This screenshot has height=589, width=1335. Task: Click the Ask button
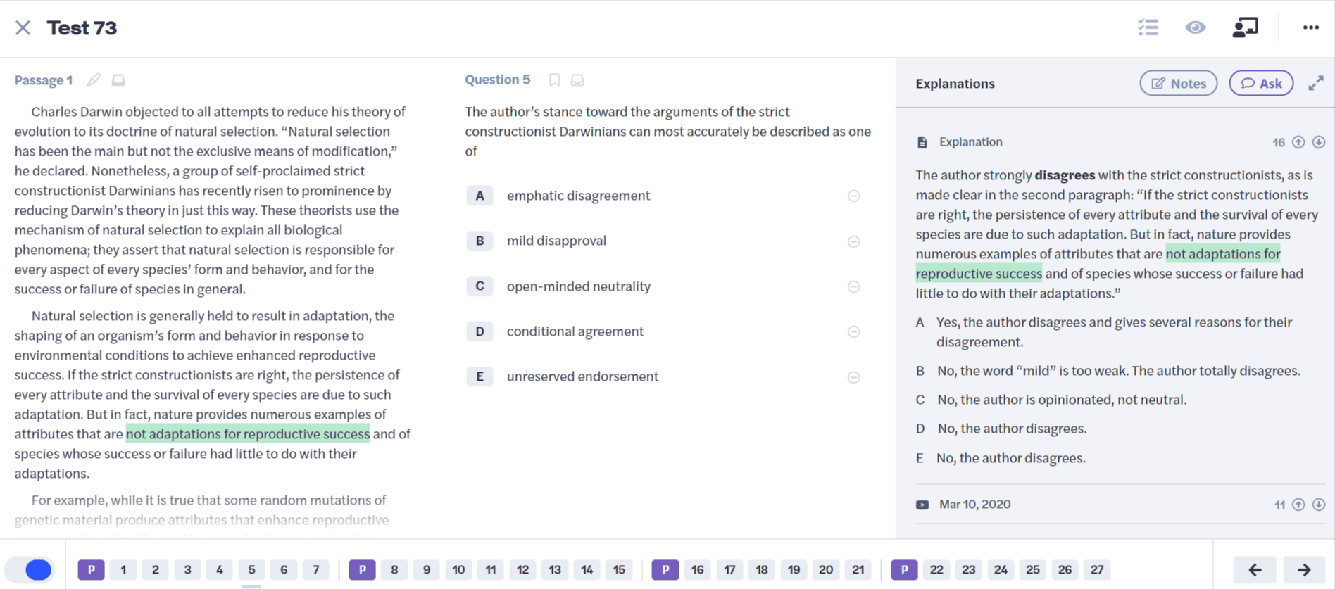point(1261,83)
